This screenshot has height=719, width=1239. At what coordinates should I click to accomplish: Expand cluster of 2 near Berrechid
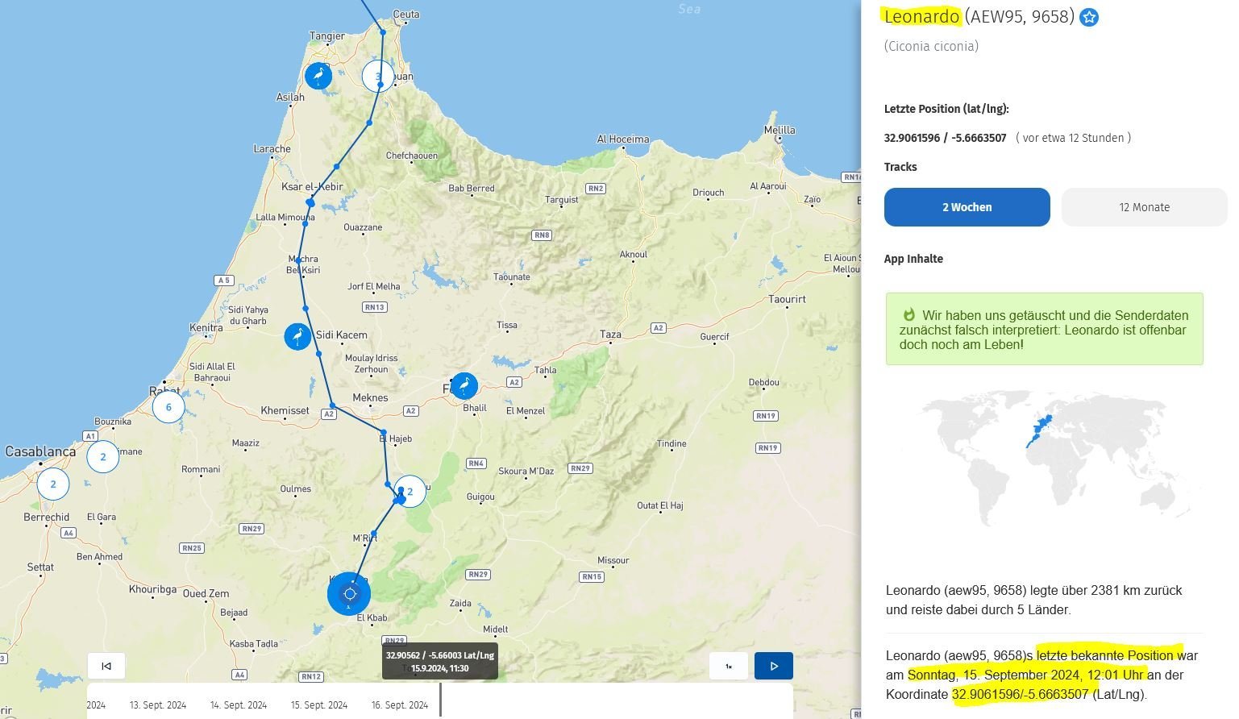point(53,484)
